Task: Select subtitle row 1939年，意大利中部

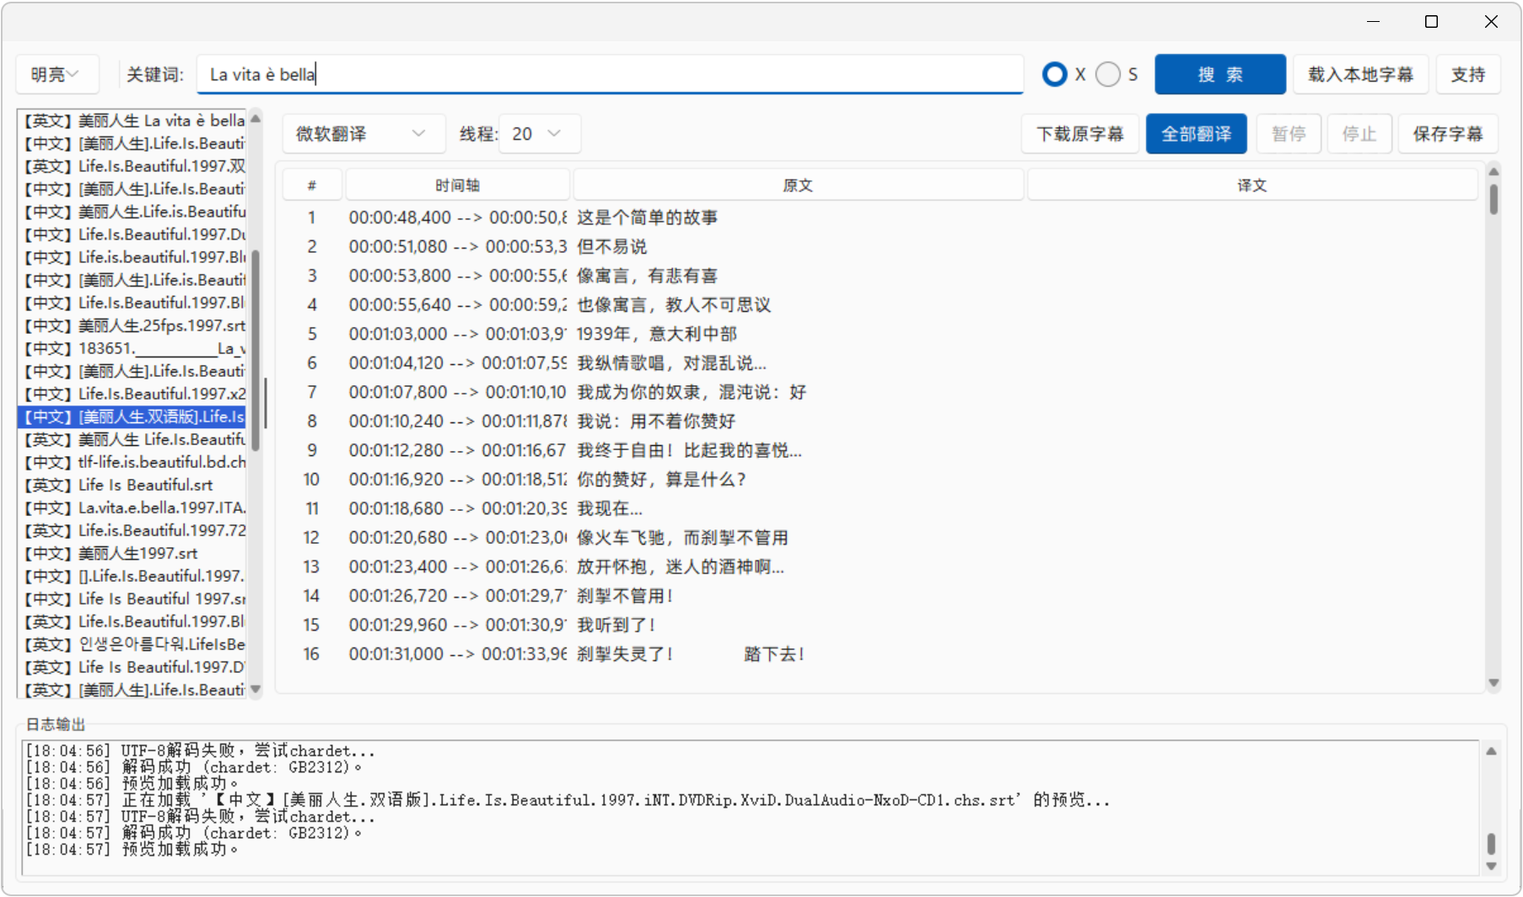Action: pos(880,334)
